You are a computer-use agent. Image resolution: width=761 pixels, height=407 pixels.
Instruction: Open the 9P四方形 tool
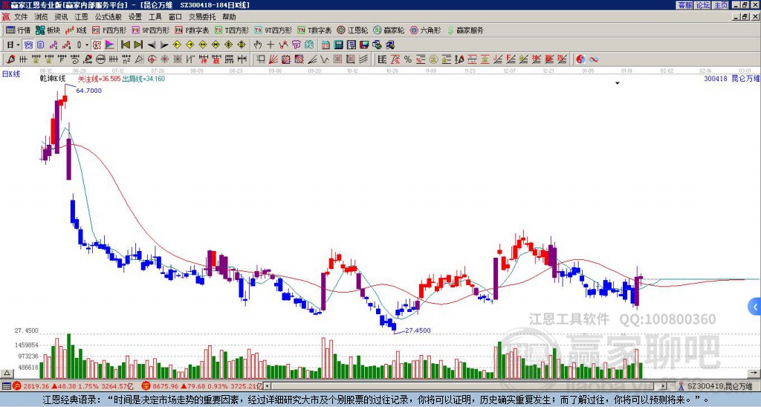pos(150,30)
